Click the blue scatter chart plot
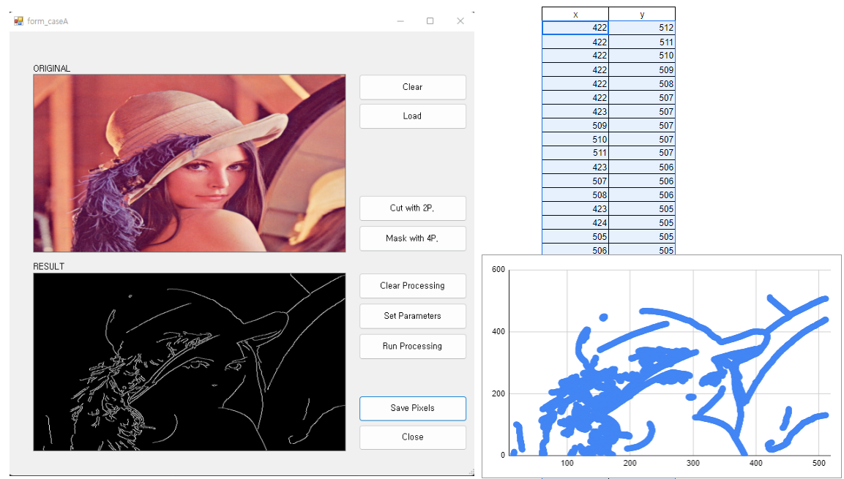The image size is (844, 479). click(x=670, y=363)
